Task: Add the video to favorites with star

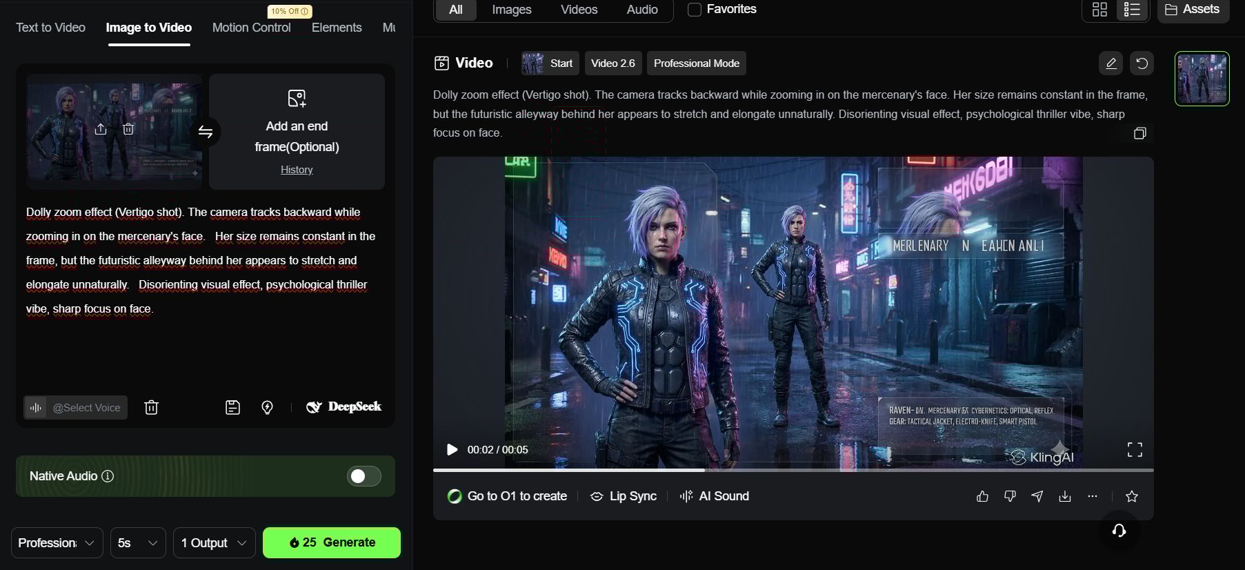Action: (1132, 496)
